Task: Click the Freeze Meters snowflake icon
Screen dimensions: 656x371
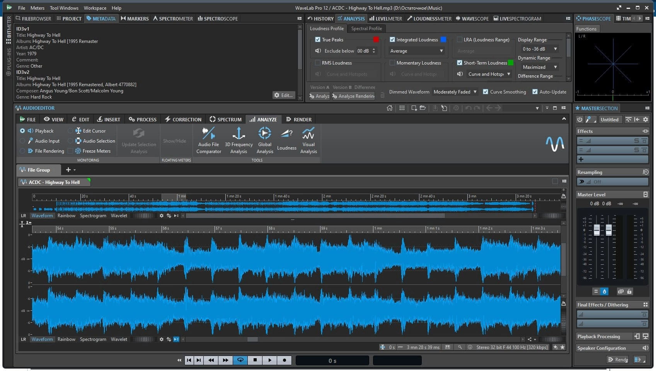Action: click(78, 151)
